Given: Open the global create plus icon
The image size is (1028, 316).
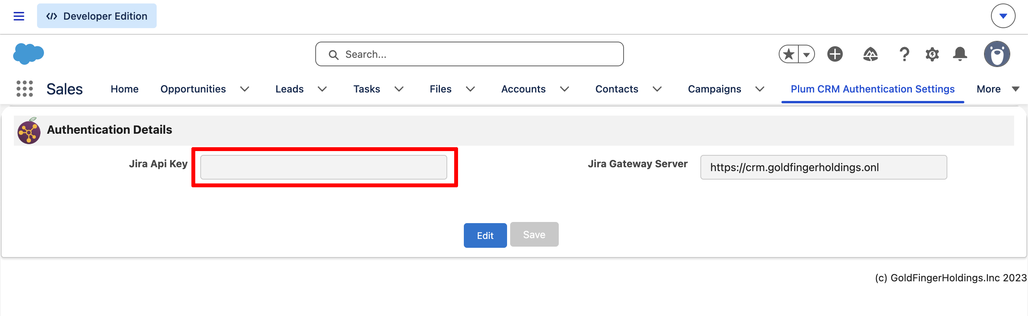Looking at the screenshot, I should [834, 54].
